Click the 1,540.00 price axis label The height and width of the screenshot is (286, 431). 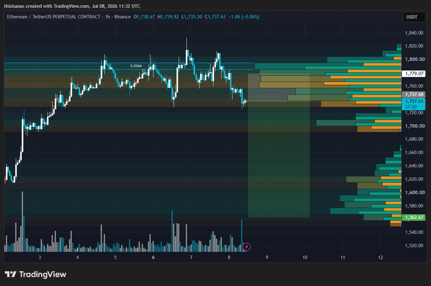pos(415,232)
